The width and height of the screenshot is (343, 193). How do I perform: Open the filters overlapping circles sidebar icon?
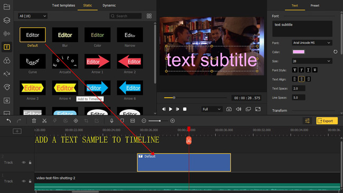tap(7, 60)
